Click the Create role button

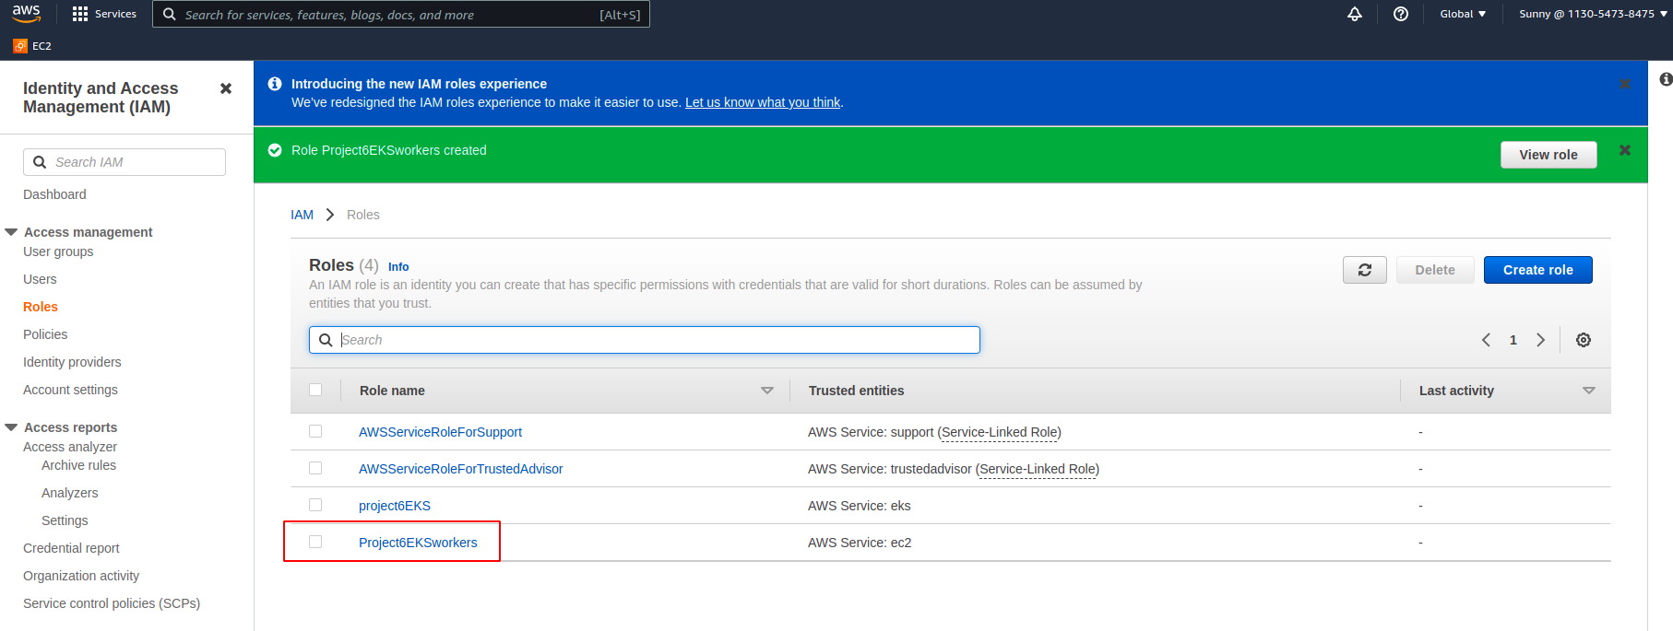1537,270
